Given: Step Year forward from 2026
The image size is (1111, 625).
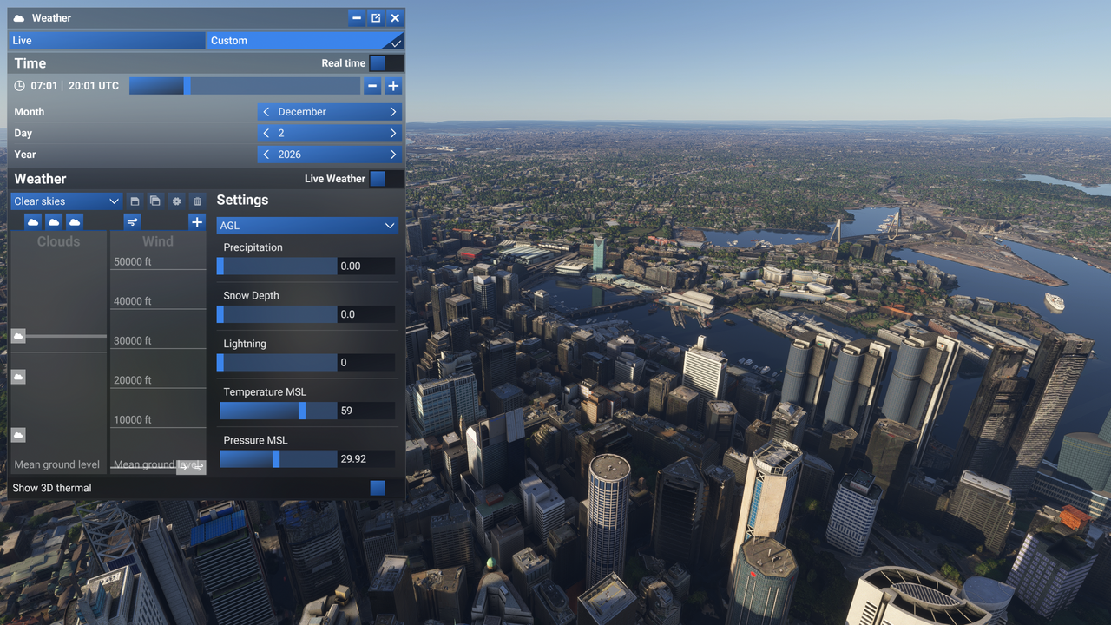Looking at the screenshot, I should 393,155.
